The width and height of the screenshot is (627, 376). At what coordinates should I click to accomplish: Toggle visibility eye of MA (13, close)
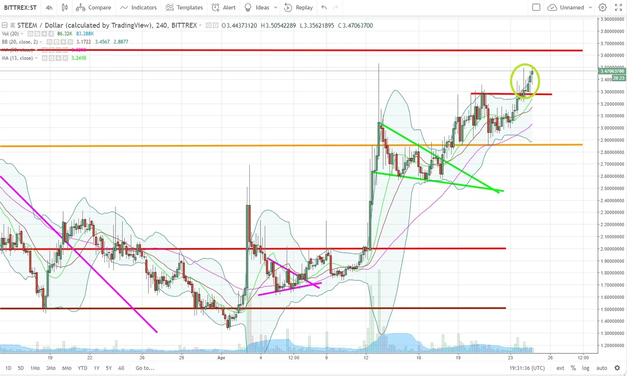point(45,58)
